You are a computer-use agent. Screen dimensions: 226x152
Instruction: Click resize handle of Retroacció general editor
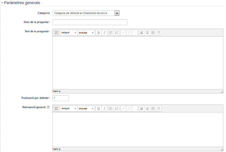tap(222, 150)
